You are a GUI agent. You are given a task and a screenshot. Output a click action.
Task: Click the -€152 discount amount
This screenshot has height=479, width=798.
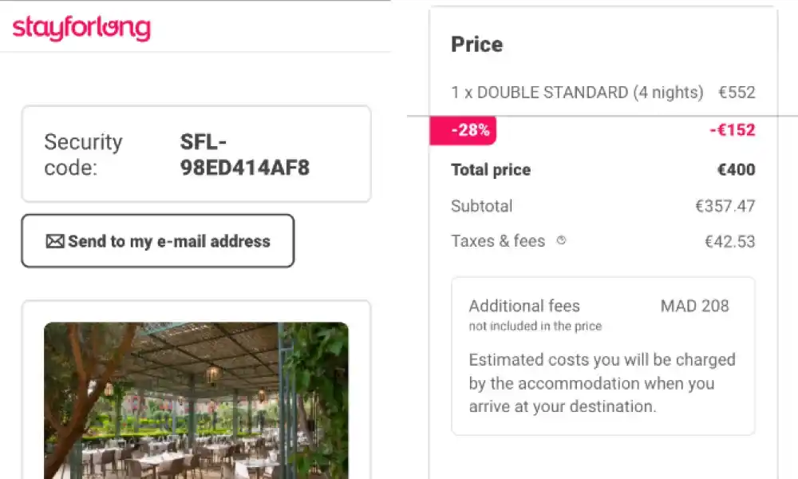pos(732,130)
